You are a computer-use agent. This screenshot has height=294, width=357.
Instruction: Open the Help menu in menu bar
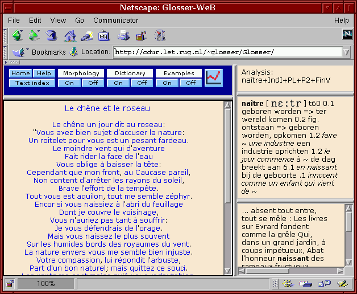(x=341, y=21)
